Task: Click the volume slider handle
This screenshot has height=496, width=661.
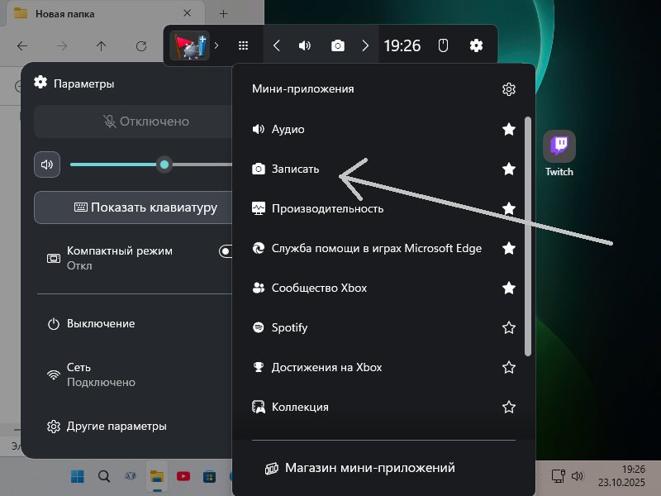Action: (x=164, y=164)
